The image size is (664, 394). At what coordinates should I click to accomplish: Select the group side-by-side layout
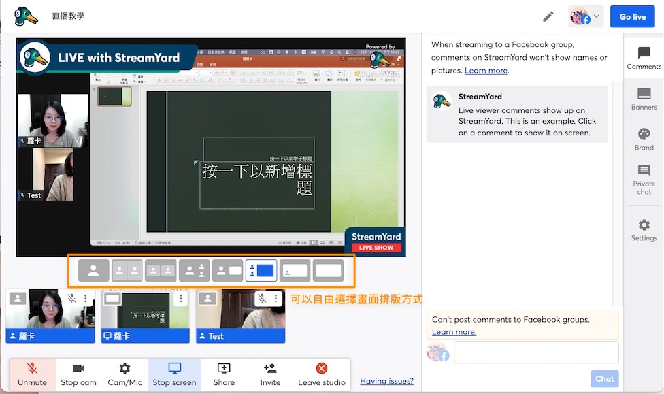(161, 270)
